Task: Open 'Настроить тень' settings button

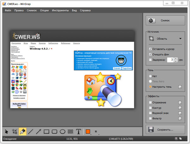Action: [x=180, y=87]
